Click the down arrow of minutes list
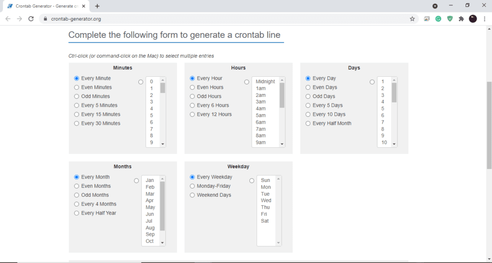492x263 pixels. [x=162, y=144]
